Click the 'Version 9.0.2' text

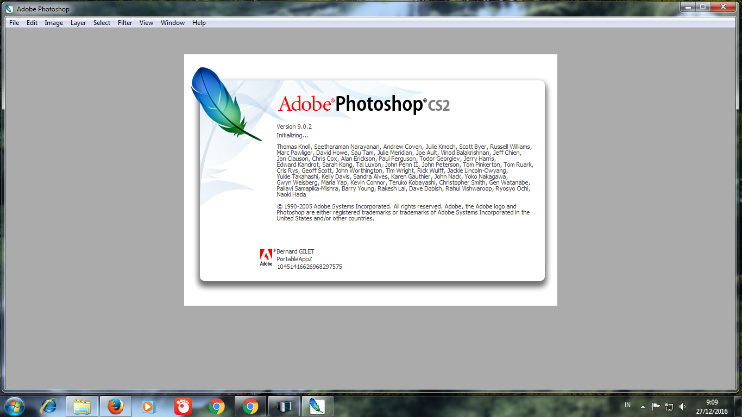point(294,127)
